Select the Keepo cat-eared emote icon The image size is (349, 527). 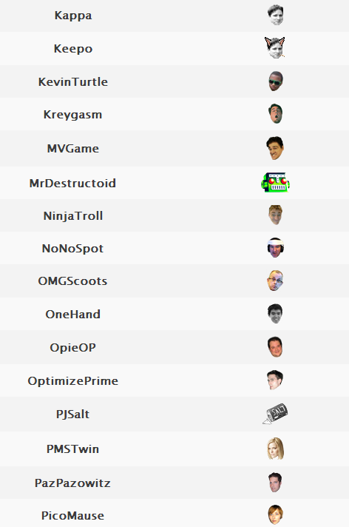tap(275, 47)
